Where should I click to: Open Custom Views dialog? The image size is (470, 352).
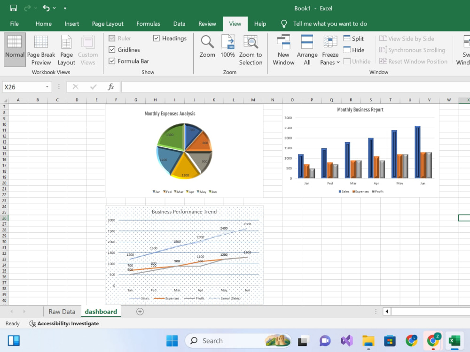(88, 49)
